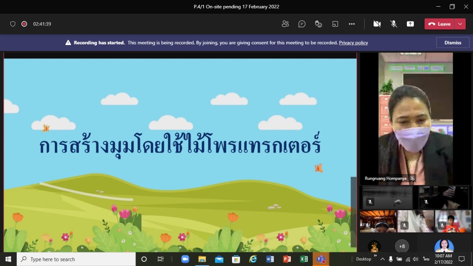Open File Explorer from the taskbar
Screen dimensions: 473x266
tap(202, 259)
